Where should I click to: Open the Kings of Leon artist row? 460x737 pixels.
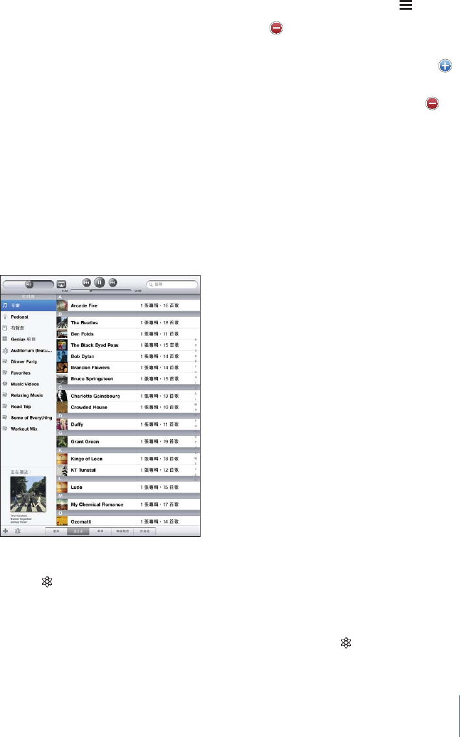128,459
